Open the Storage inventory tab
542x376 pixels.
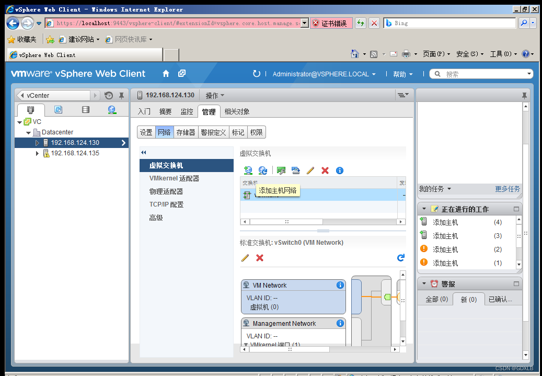[85, 110]
